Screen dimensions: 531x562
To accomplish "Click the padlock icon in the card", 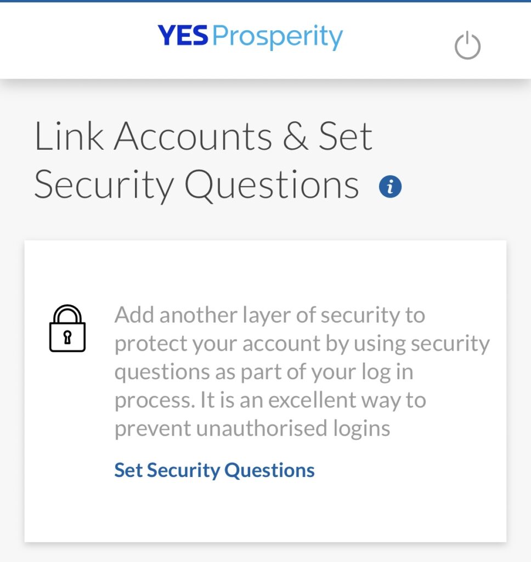I will pos(67,328).
